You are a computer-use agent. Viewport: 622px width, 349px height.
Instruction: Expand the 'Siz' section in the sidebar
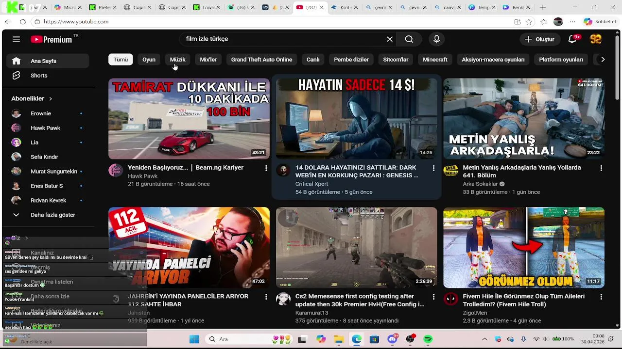[19, 238]
